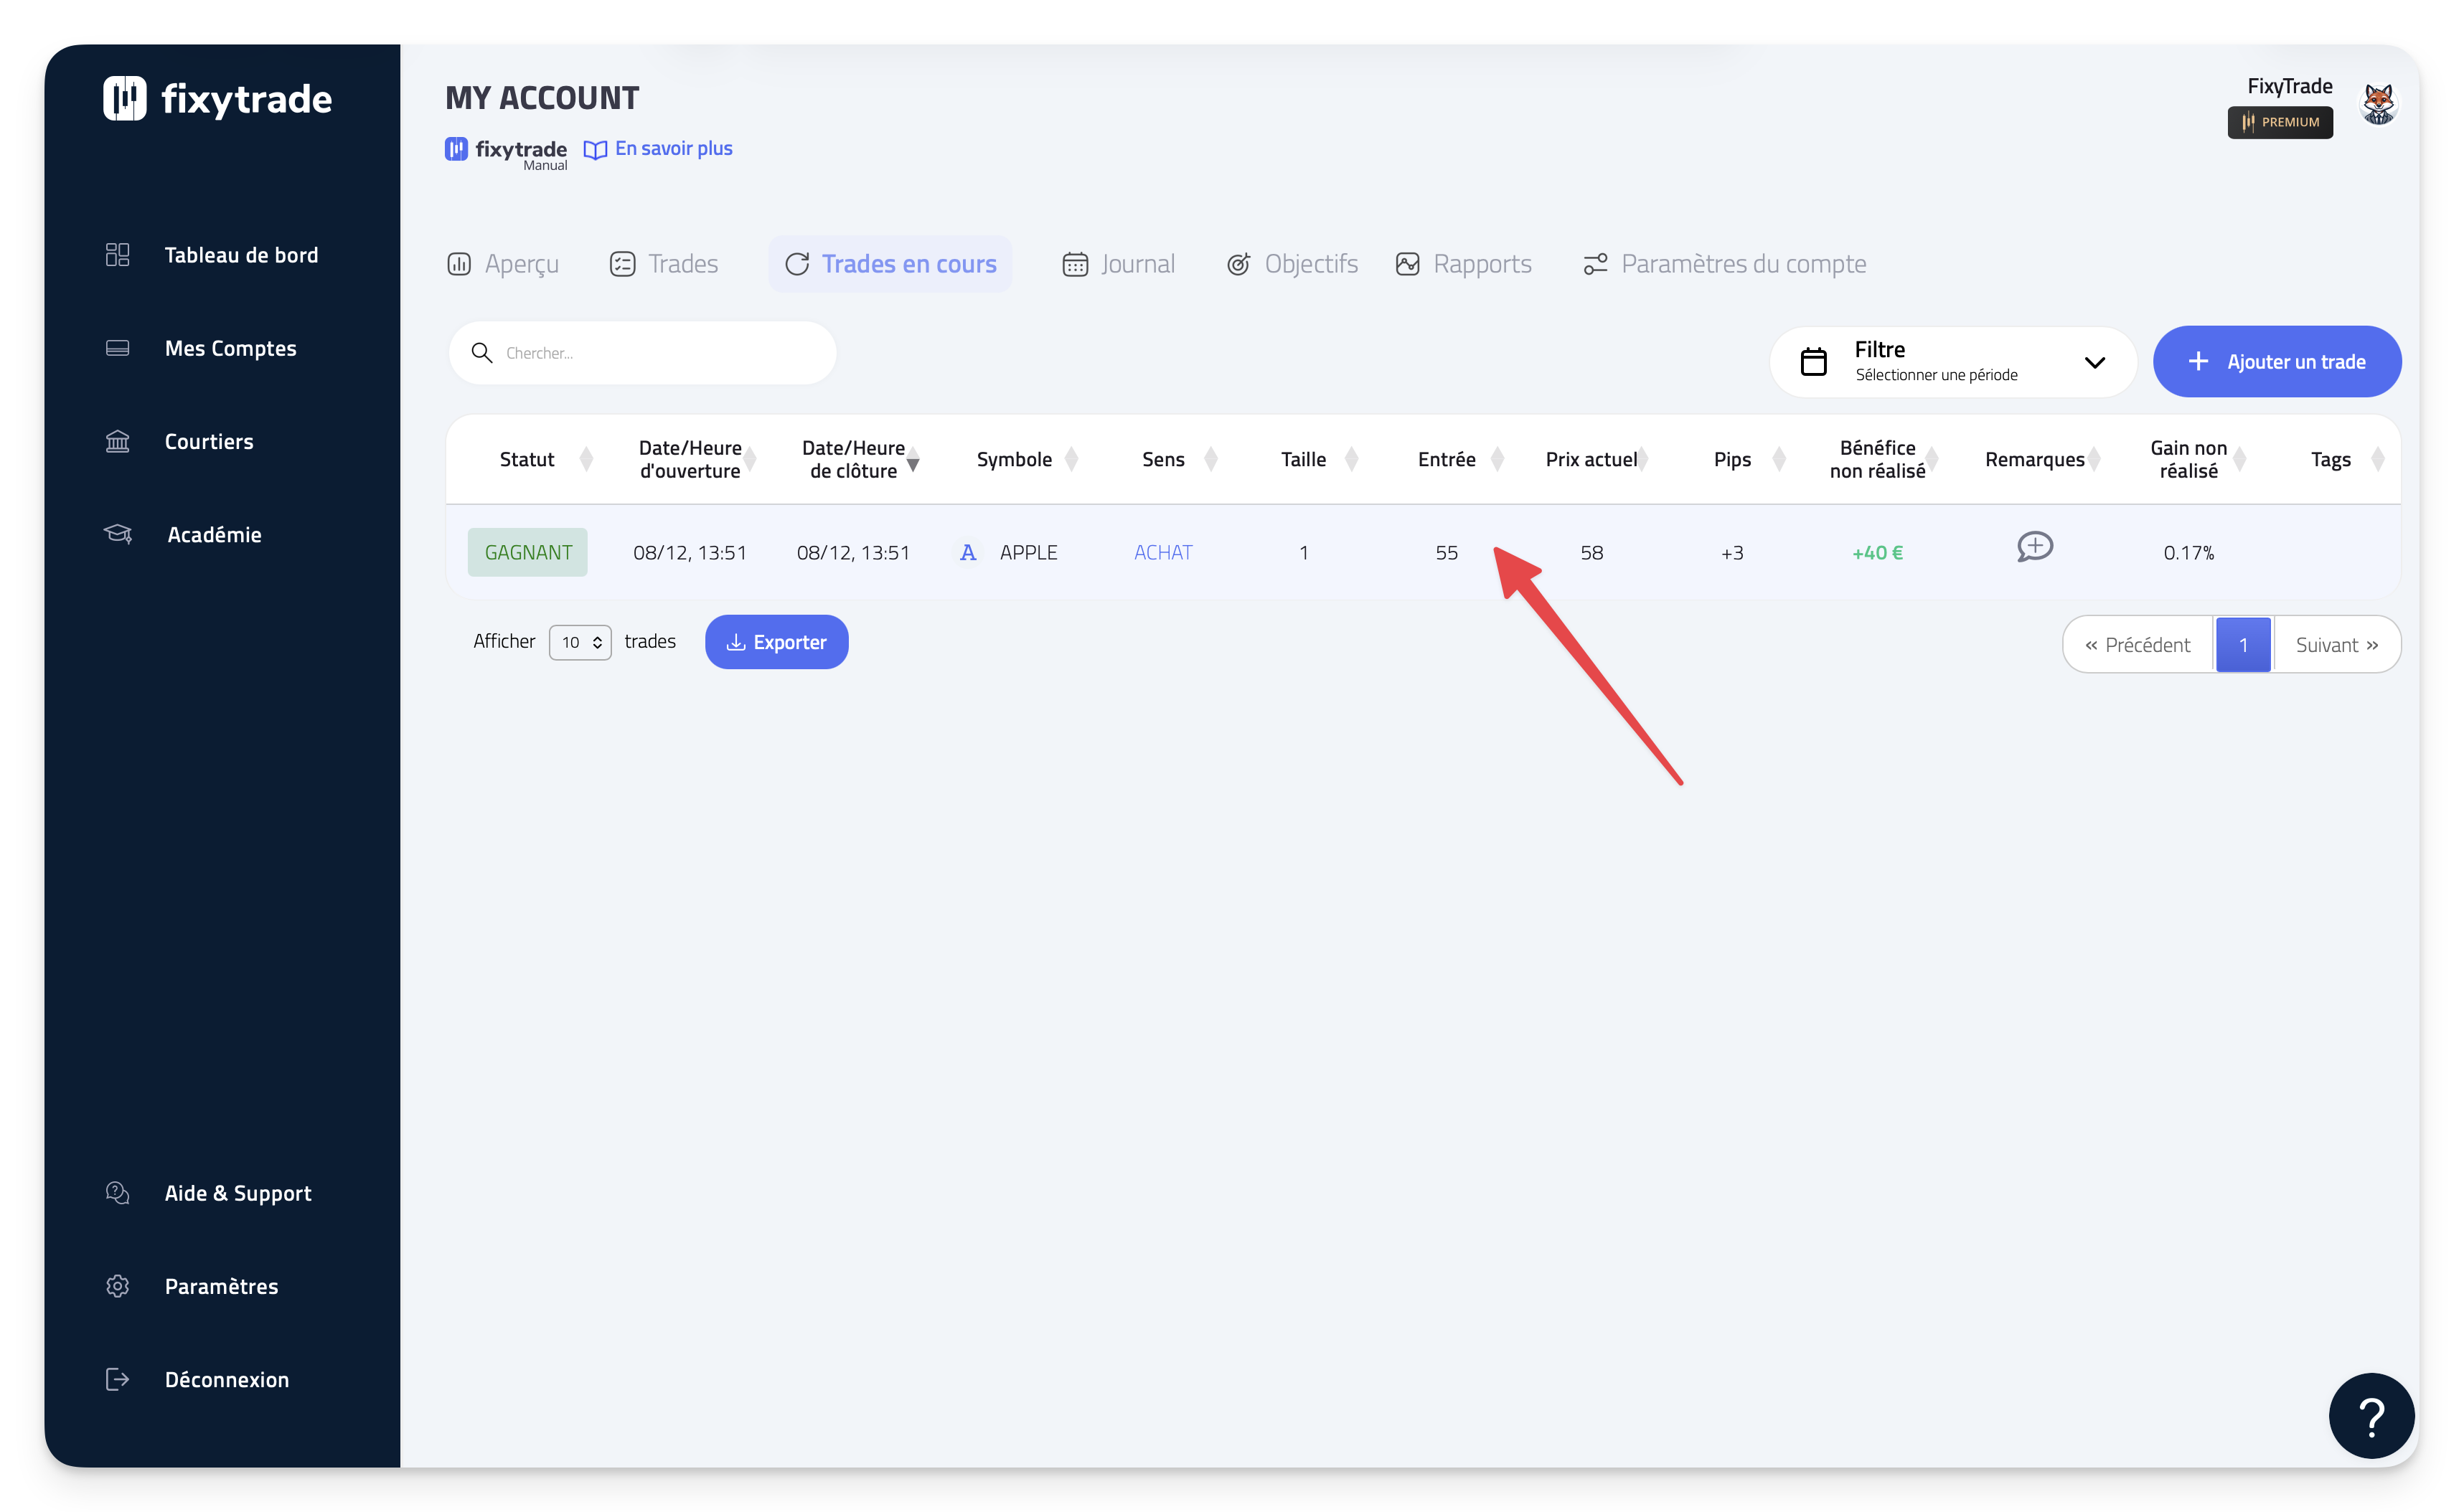Click the fixytrade logo in sidebar
The image size is (2464, 1512).
click(x=217, y=99)
